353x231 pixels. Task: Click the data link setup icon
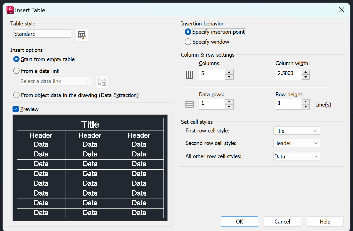click(102, 82)
